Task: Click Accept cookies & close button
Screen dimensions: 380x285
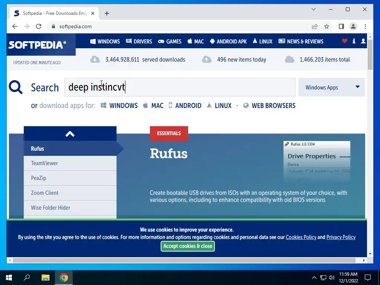Action: (187, 246)
